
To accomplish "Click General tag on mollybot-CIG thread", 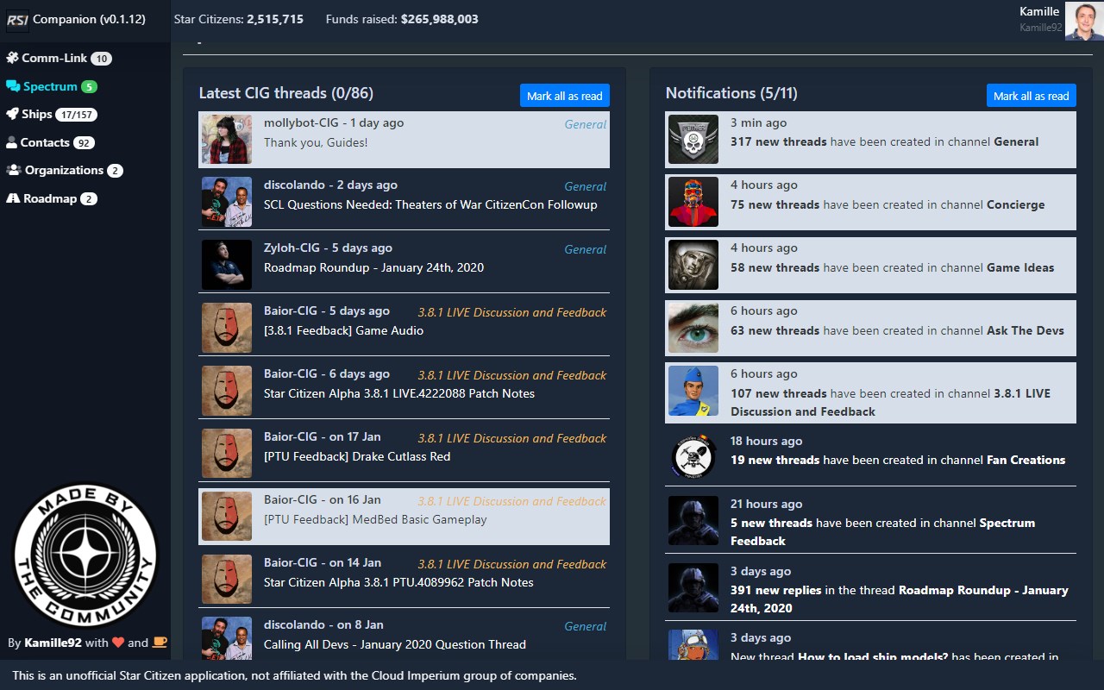I will (586, 124).
